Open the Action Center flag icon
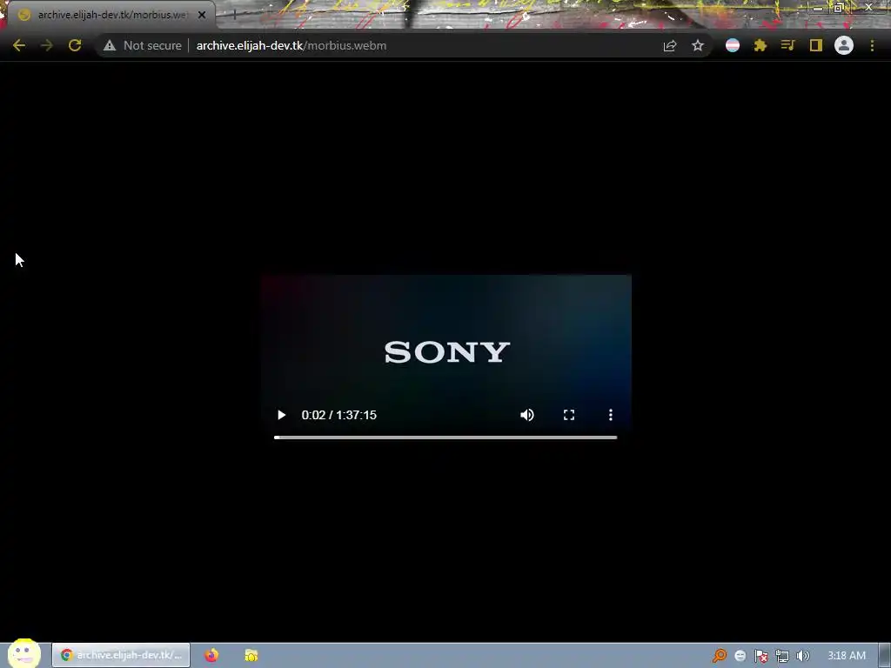Screen dimensions: 891x668 (760, 656)
